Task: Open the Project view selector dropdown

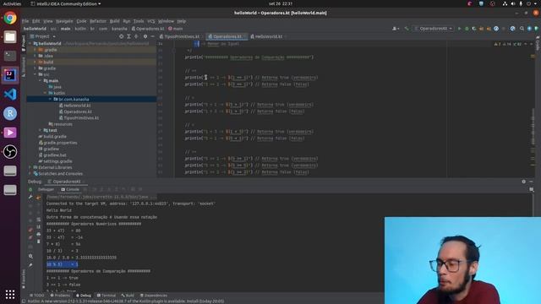Action: (42, 36)
